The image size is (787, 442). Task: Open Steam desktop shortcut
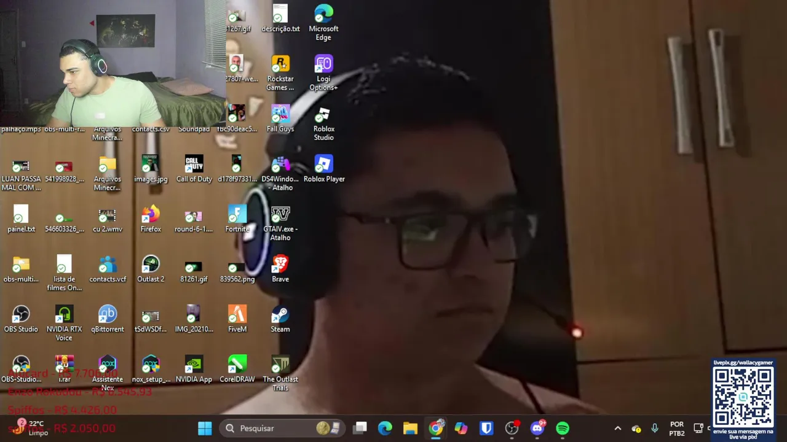(280, 319)
